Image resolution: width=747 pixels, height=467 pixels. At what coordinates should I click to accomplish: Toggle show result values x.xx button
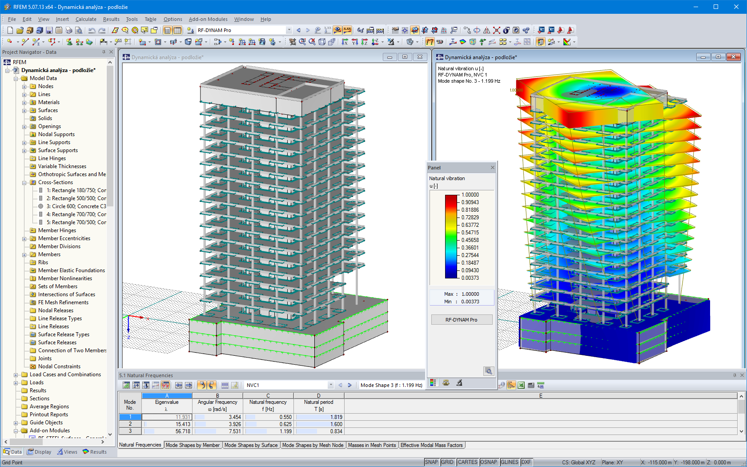(347, 30)
